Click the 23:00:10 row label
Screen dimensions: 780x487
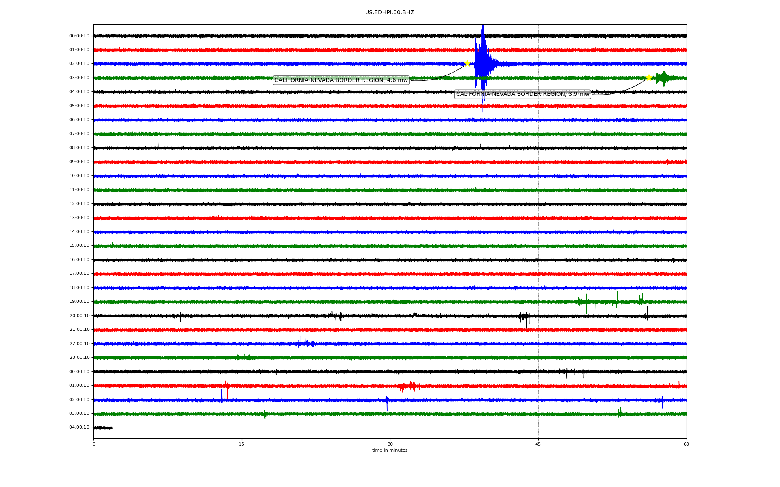pos(79,358)
